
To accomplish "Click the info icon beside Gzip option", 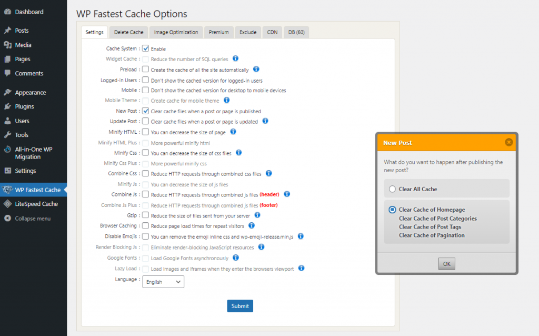I will coord(257,216).
